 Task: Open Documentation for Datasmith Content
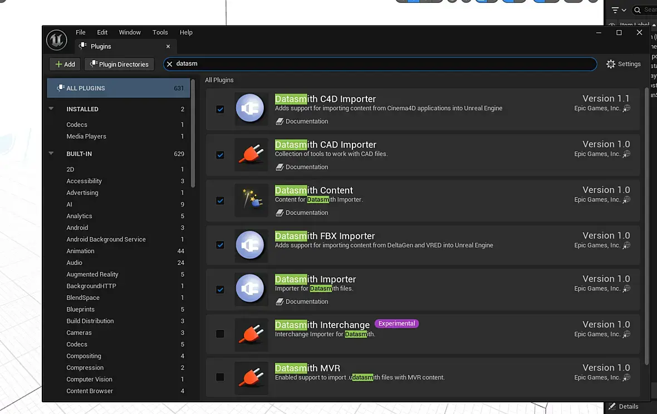pos(302,213)
